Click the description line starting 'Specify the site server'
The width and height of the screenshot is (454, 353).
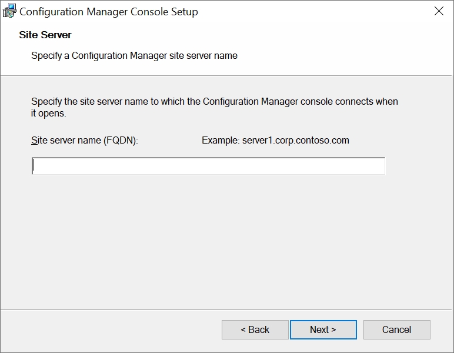[x=214, y=101]
